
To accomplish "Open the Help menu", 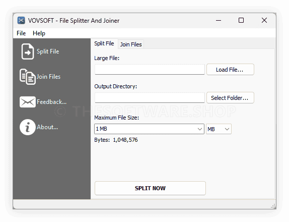I will coord(39,33).
